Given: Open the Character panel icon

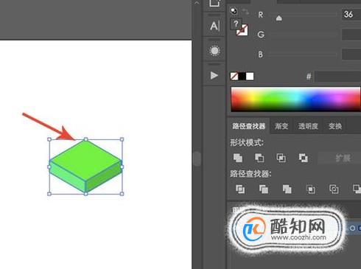Looking at the screenshot, I should point(214,26).
